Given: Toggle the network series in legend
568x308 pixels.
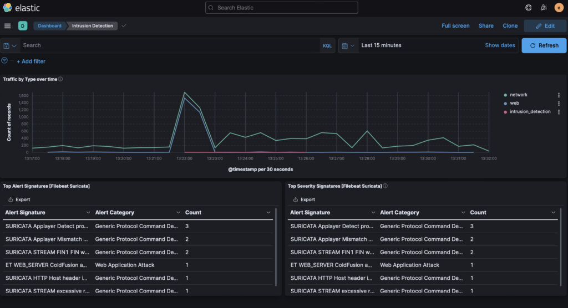Looking at the screenshot, I should [519, 95].
